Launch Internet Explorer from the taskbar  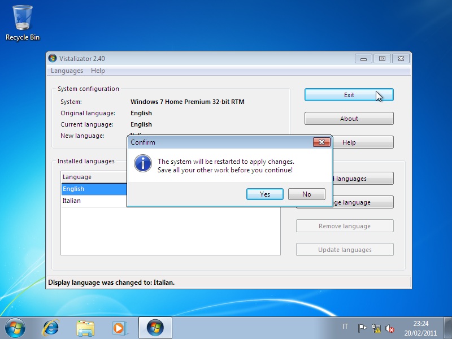coord(50,328)
